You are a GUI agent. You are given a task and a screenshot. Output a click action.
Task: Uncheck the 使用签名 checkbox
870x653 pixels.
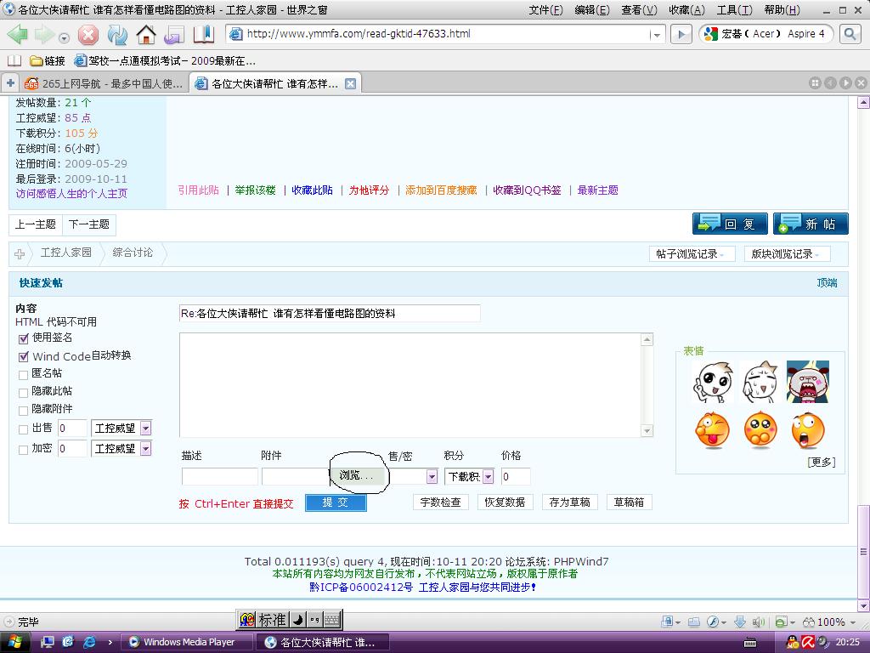pyautogui.click(x=24, y=338)
